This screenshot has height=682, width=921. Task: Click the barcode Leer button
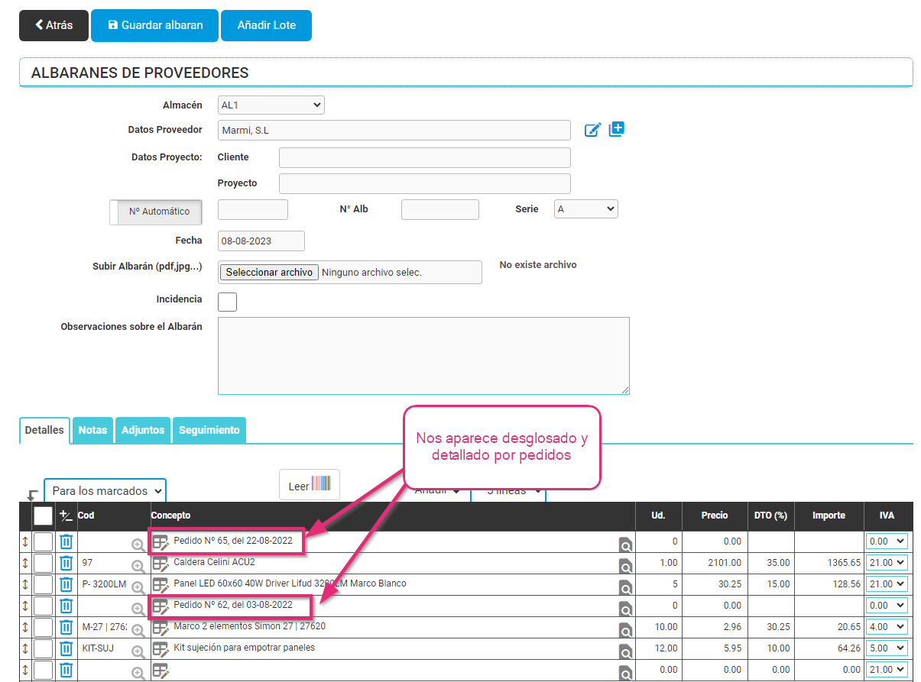310,485
